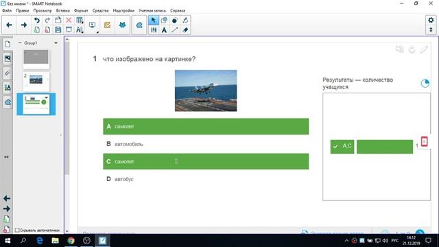Image resolution: width=439 pixels, height=247 pixels.
Task: Add a new page with green page icon
Action: (36, 30)
